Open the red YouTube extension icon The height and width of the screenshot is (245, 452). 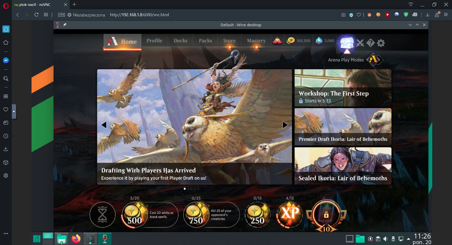pos(387,15)
